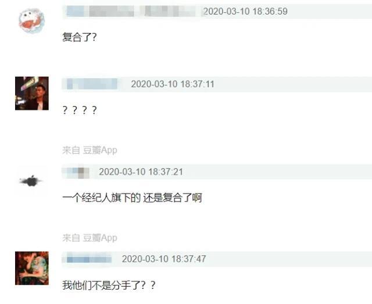Select the comment 我他们不是分手了??

tap(109, 285)
